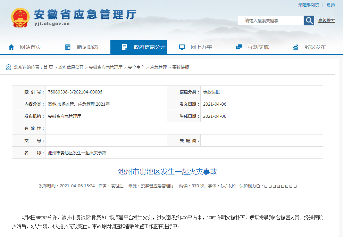Click 内容分类 value 其他,市场监管、应急管理,2021年
The image size is (343, 237).
pyautogui.click(x=79, y=104)
